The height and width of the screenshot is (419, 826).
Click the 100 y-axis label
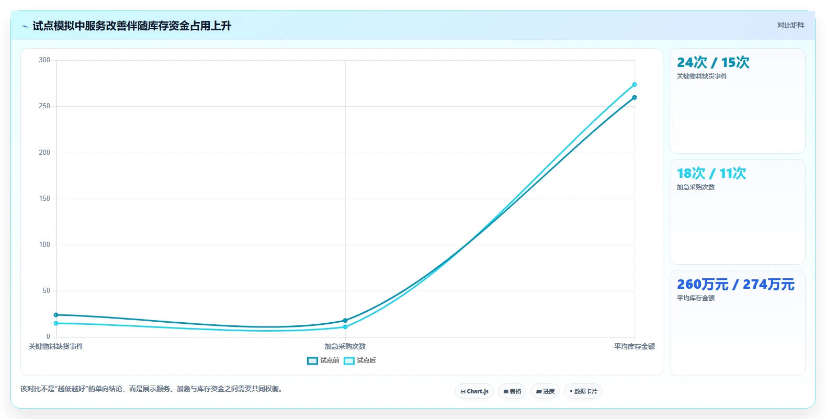coord(44,245)
